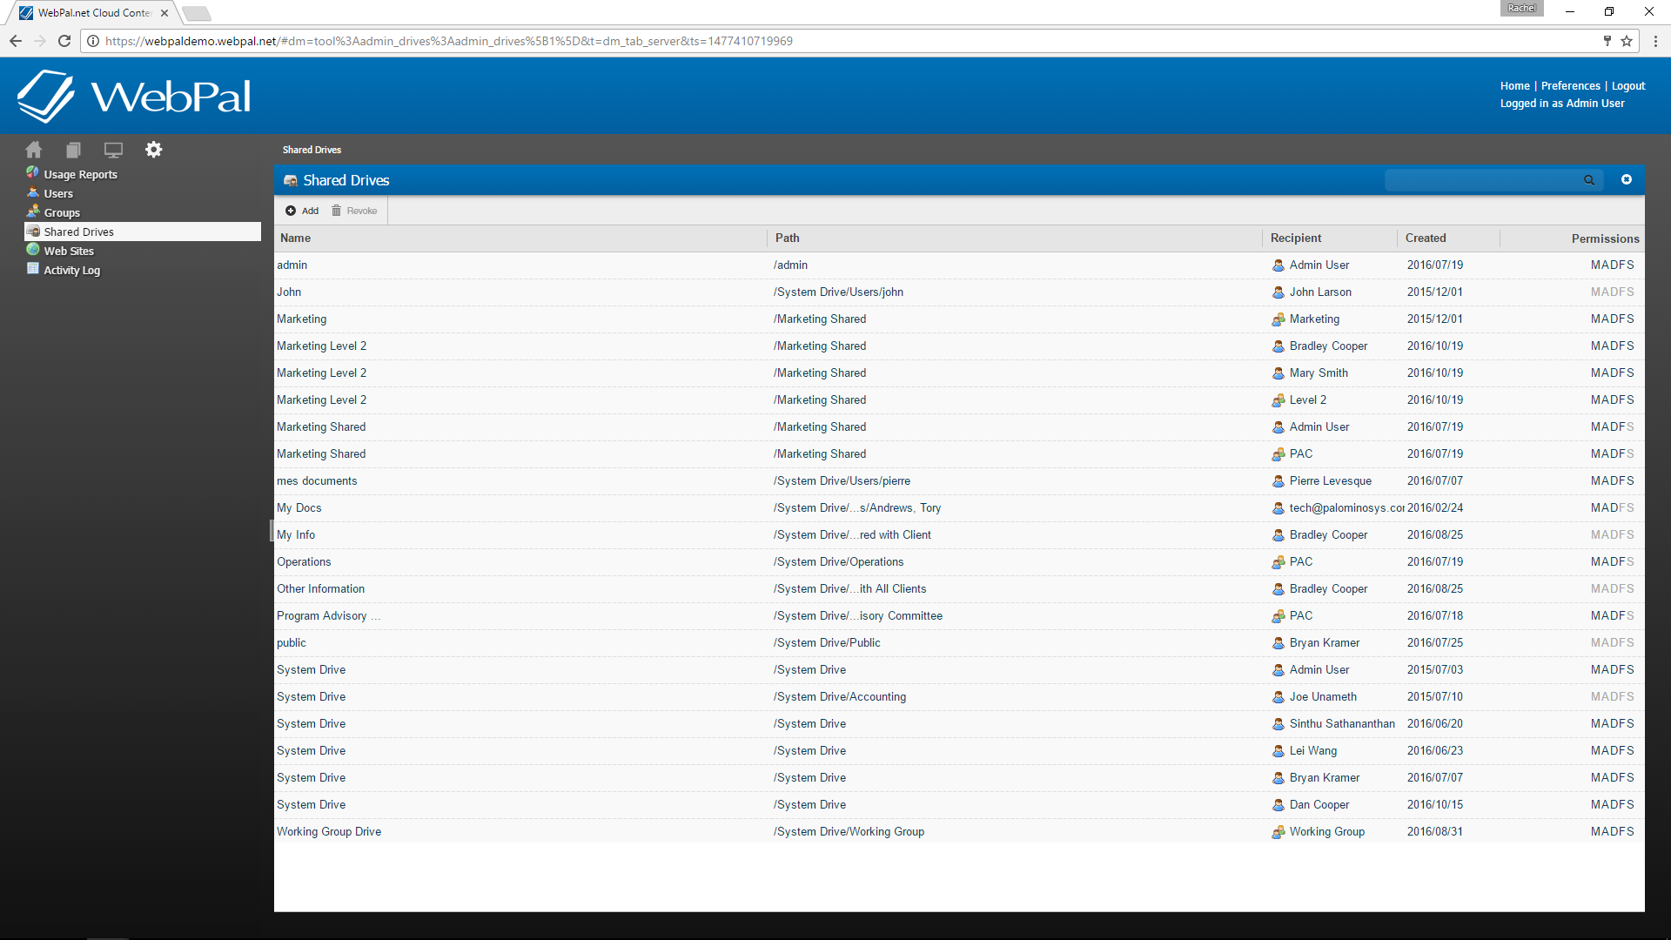Click the tech@palominosys recipient cell
This screenshot has height=940, width=1671.
1338,508
